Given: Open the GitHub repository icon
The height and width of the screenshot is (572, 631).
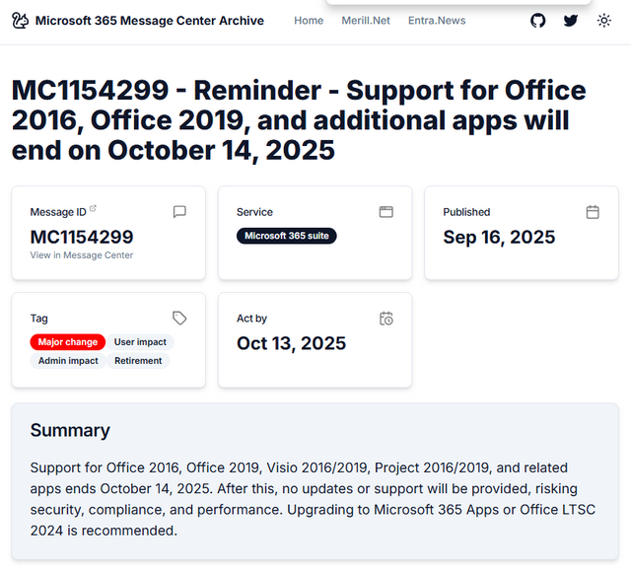Looking at the screenshot, I should click(x=537, y=21).
